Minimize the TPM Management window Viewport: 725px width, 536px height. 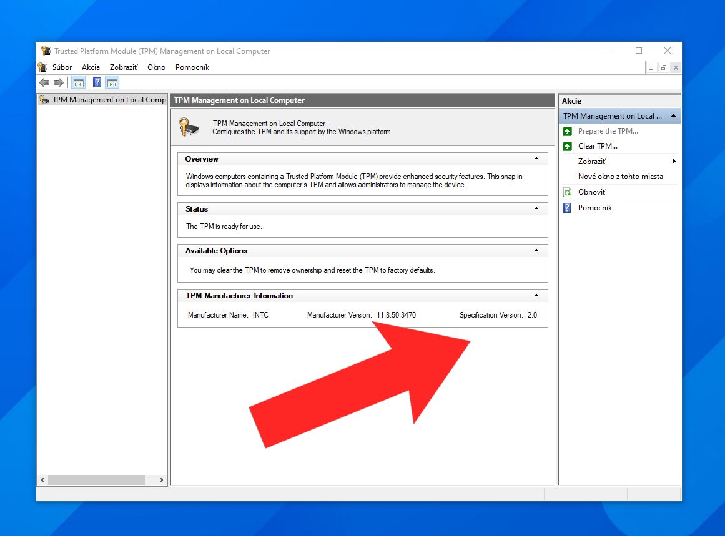(x=611, y=51)
